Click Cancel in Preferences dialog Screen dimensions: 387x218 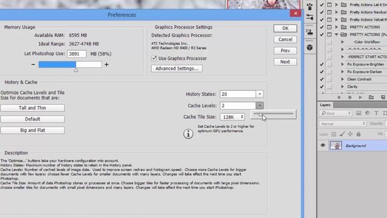click(285, 39)
